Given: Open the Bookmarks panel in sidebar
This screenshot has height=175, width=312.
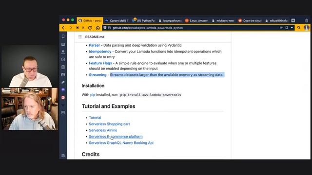Looking at the screenshot, I should [x=63, y=36].
